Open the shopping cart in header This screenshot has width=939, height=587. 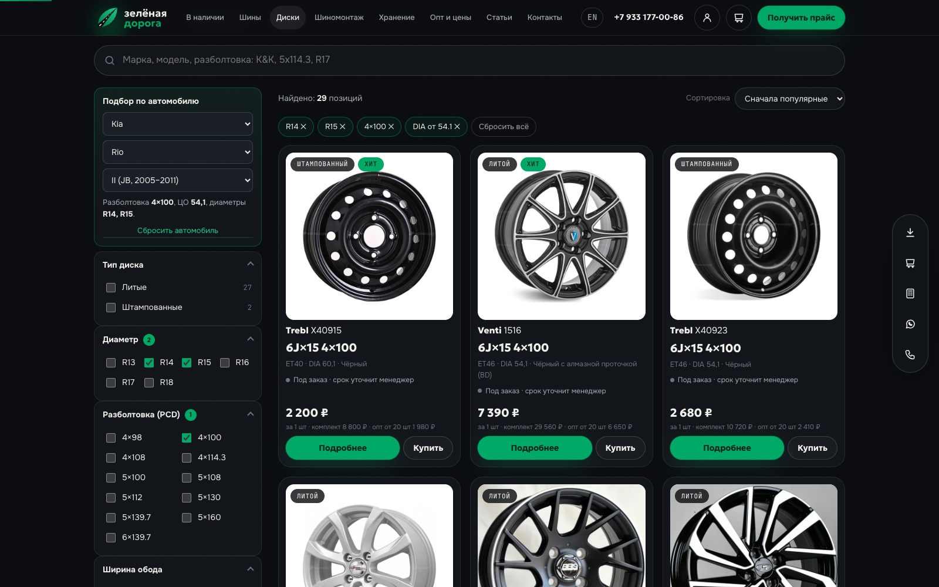tap(738, 18)
